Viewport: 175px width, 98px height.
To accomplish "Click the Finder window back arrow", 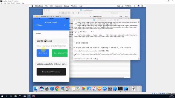I will [45, 13].
